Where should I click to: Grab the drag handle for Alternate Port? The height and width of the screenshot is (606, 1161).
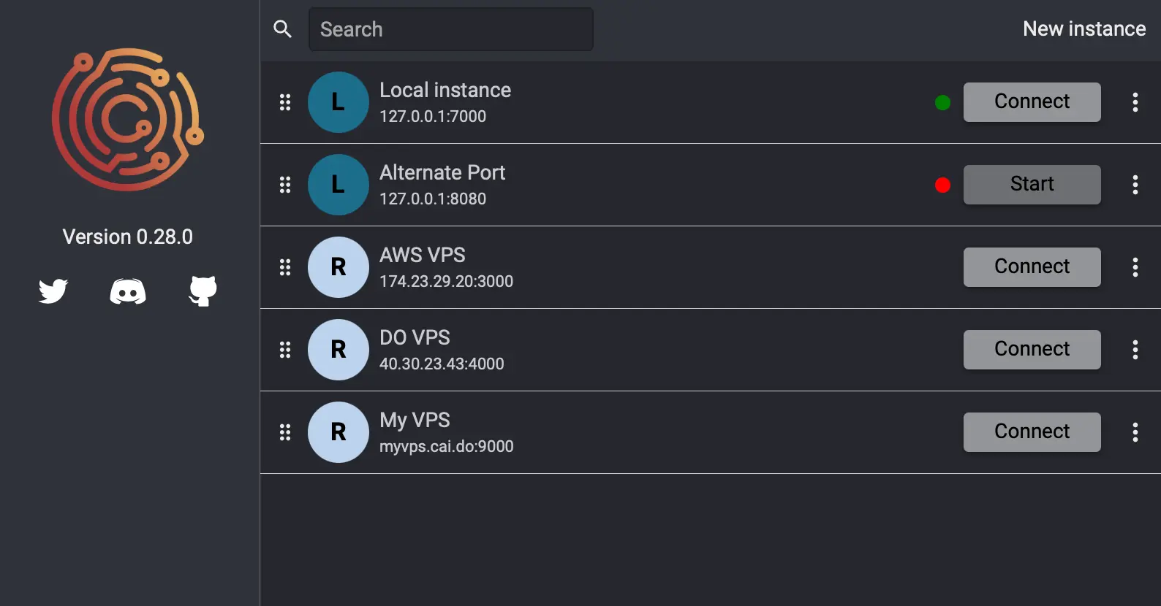point(285,185)
